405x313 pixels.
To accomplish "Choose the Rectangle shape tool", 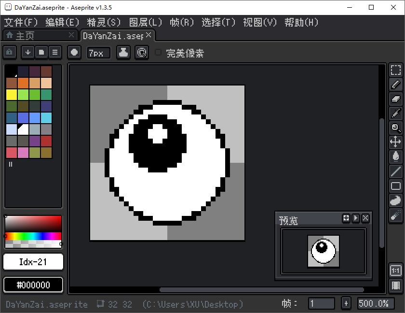I will point(395,185).
